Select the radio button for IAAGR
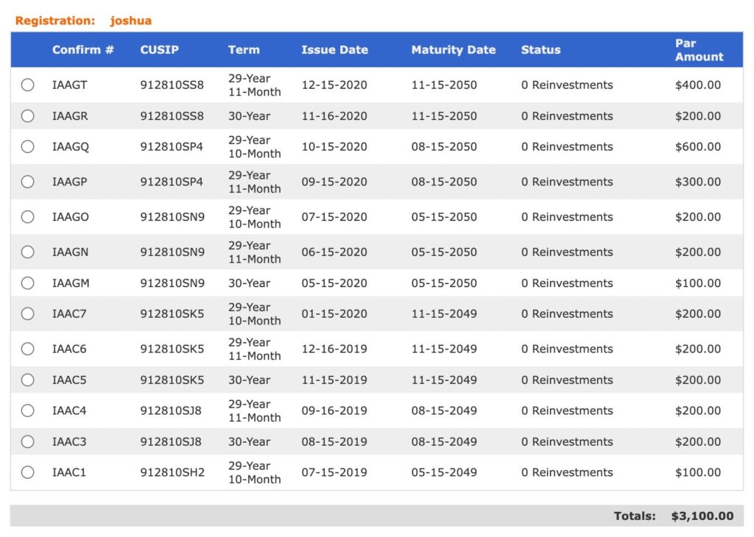The width and height of the screenshot is (754, 537). [x=27, y=116]
